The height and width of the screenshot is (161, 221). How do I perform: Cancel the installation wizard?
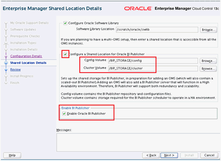[x=209, y=155]
